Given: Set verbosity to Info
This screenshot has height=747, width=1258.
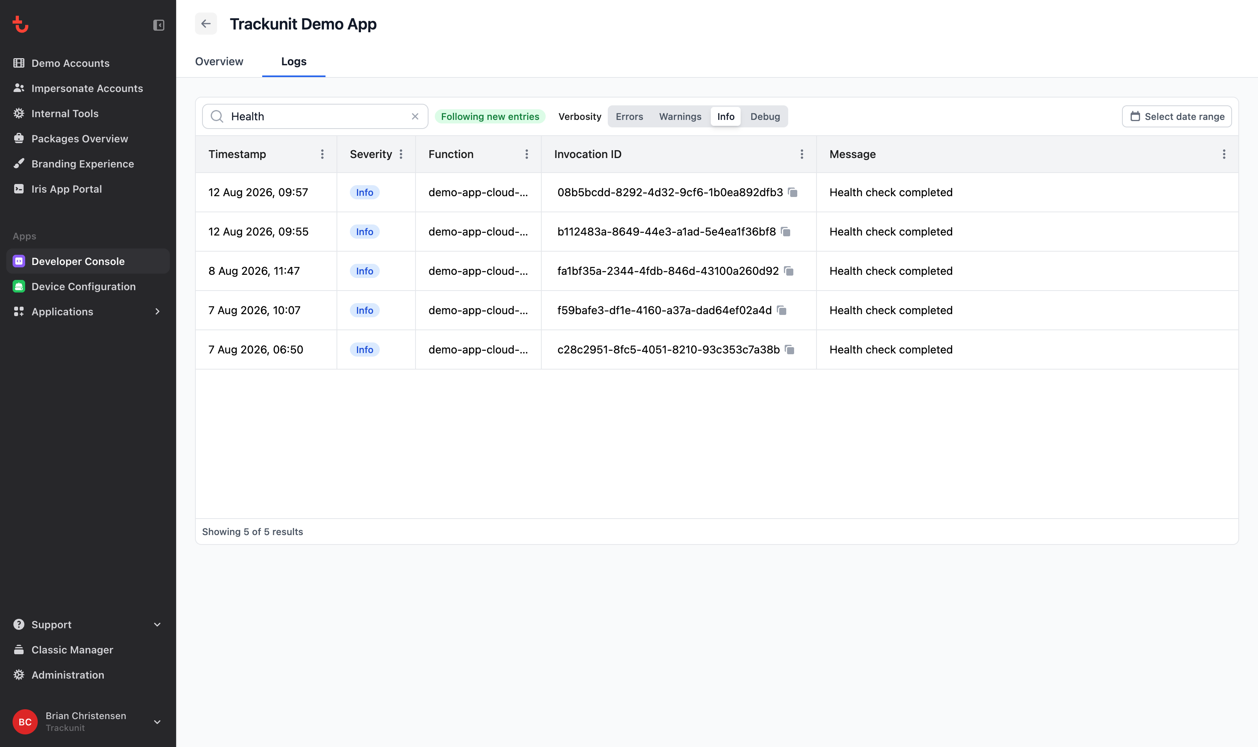Looking at the screenshot, I should point(726,116).
